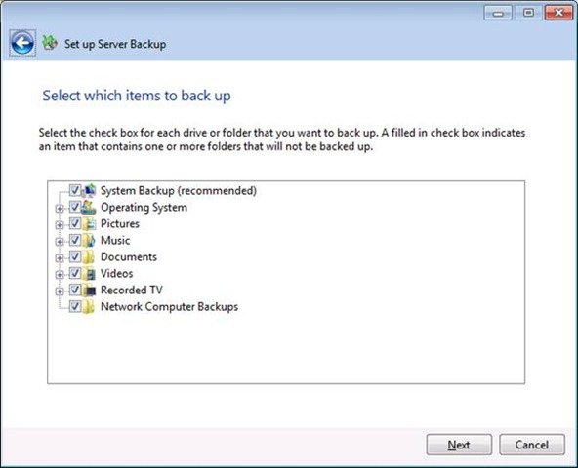Click the Music folder icon

[89, 240]
